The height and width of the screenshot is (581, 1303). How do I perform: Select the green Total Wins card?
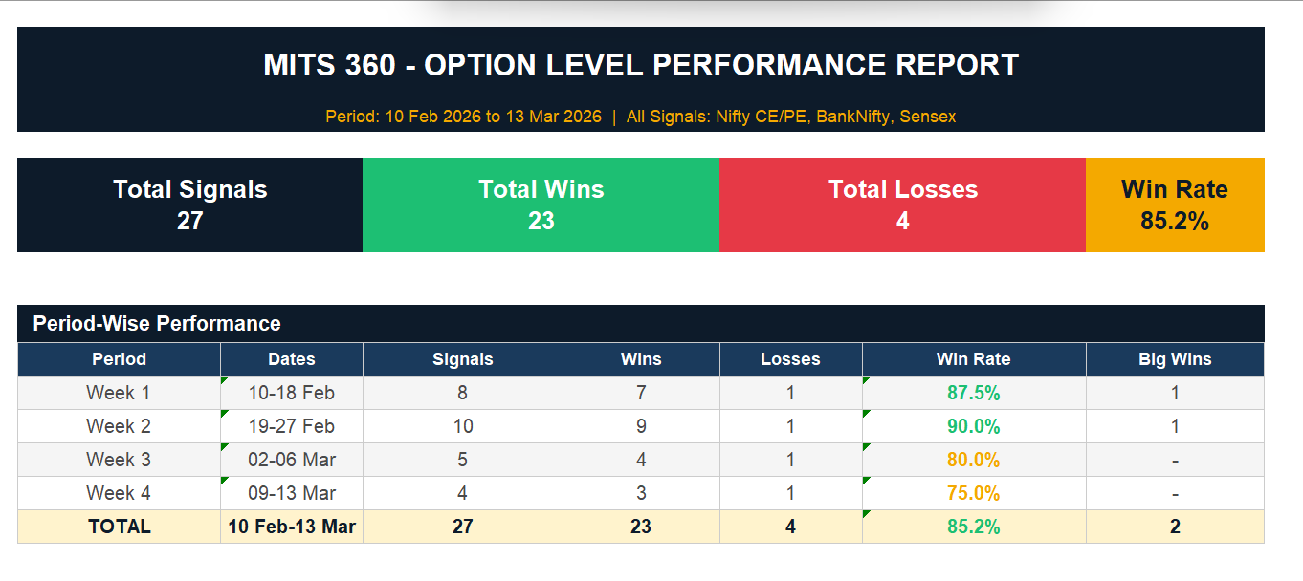click(x=541, y=204)
